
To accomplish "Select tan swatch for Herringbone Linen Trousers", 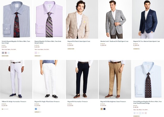I will 102,109.
